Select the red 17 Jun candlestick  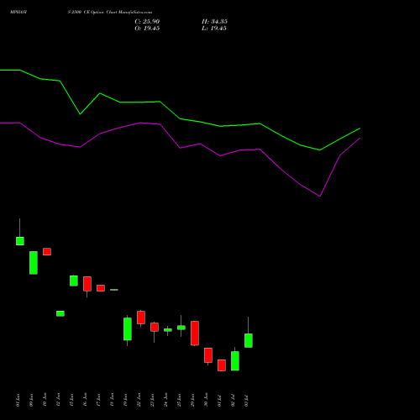(x=101, y=288)
